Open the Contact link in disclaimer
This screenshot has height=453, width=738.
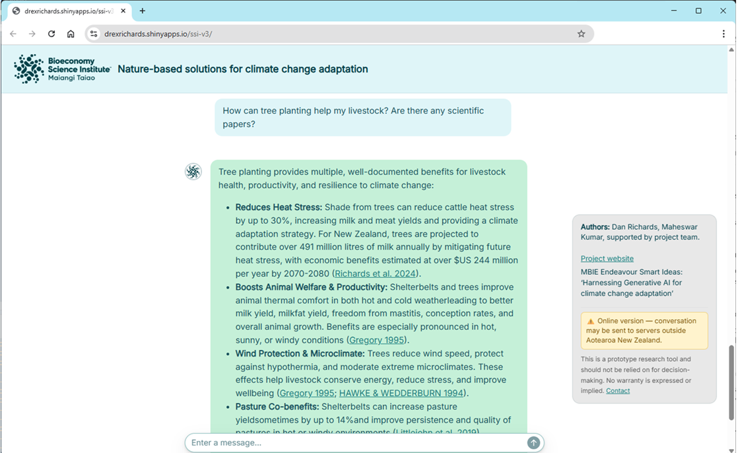tap(617, 391)
